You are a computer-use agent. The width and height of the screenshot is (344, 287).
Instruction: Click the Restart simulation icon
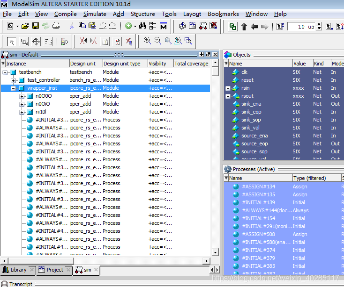pyautogui.click(x=280, y=27)
